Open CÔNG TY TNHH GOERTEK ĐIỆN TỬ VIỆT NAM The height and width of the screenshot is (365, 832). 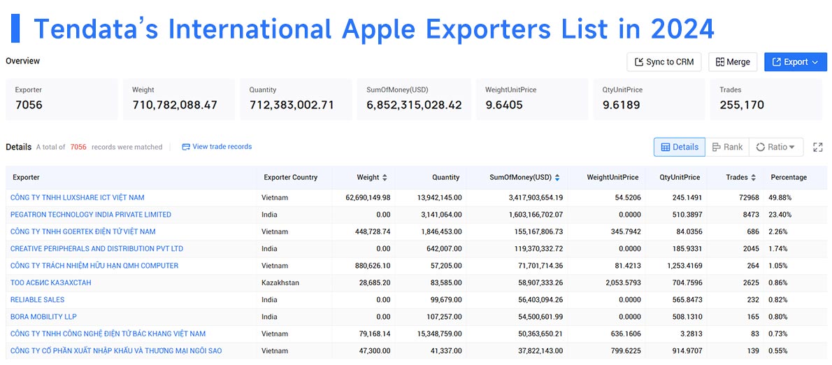tap(83, 231)
